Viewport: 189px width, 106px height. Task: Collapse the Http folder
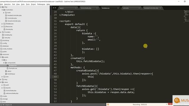(1, 7)
